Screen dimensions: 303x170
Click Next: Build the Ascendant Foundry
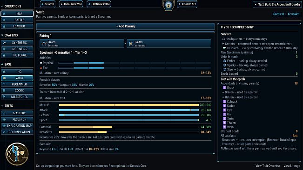pos(277,4)
